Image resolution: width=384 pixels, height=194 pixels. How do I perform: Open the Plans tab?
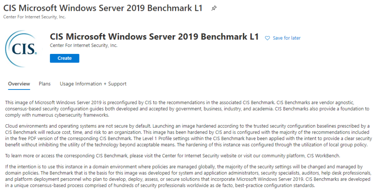click(x=45, y=84)
